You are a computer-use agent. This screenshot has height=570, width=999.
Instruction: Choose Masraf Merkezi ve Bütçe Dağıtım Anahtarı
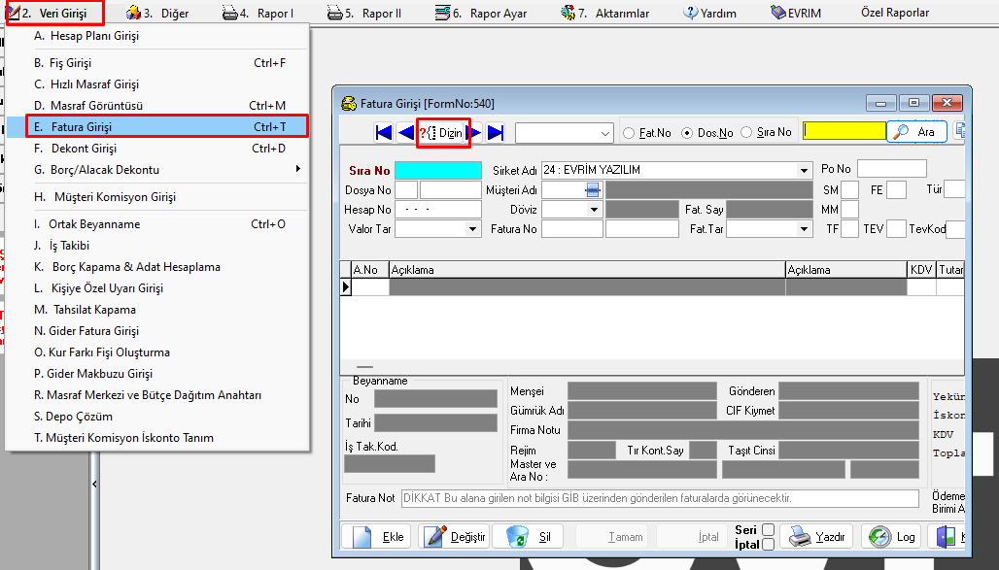pyautogui.click(x=156, y=395)
